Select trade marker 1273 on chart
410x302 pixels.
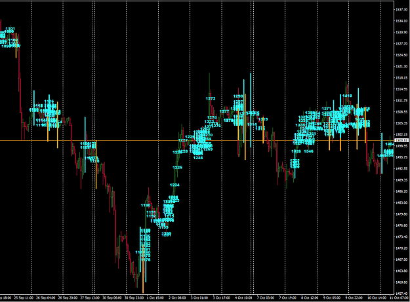211,98
